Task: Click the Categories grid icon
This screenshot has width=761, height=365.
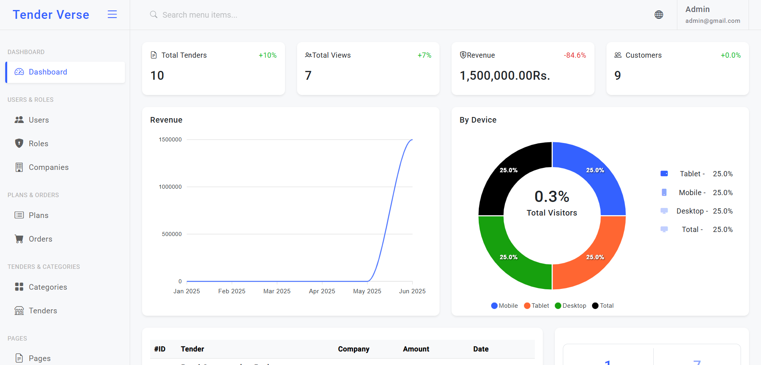Action: 19,287
